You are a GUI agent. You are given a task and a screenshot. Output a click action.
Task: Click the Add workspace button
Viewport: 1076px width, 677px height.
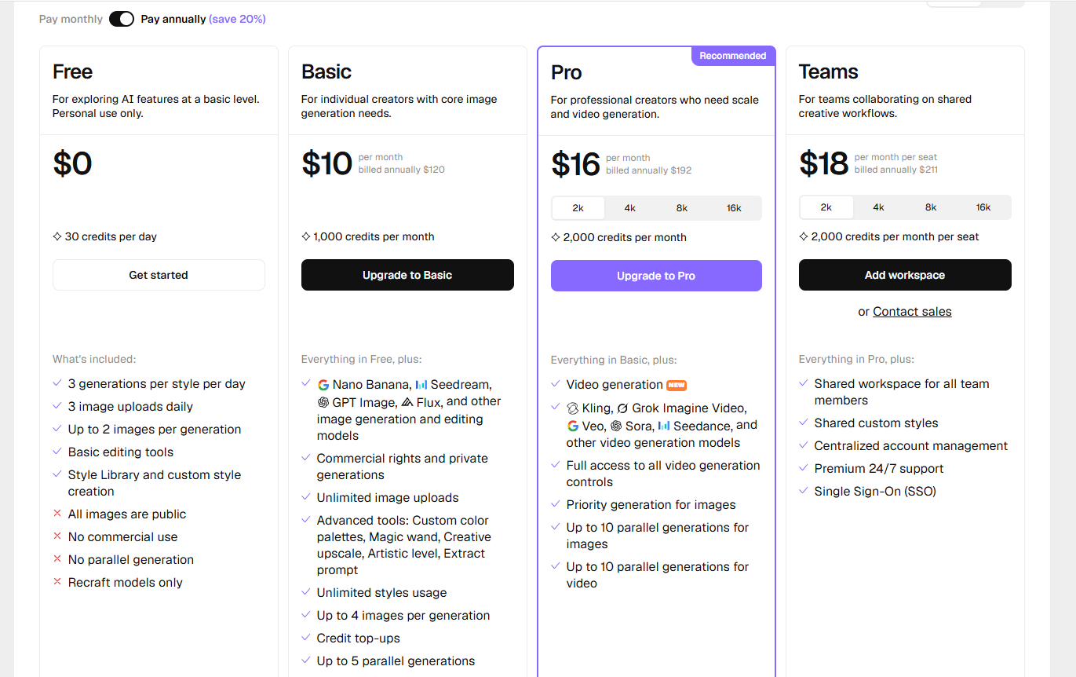point(904,275)
